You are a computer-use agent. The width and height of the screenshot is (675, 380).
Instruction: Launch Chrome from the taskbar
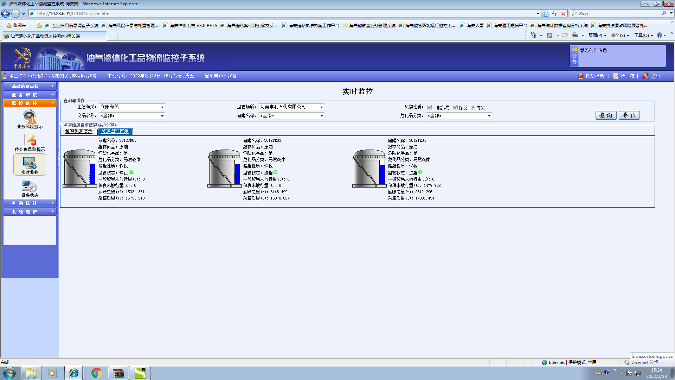click(96, 373)
